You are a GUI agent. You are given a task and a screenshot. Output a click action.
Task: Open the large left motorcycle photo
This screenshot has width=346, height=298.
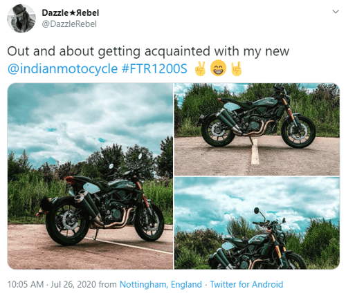coord(90,176)
